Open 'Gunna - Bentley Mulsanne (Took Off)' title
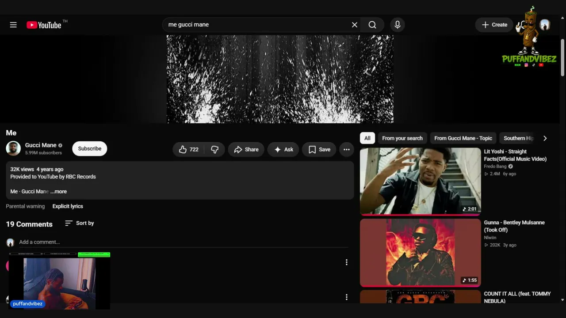Image resolution: width=566 pixels, height=318 pixels. coord(514,226)
